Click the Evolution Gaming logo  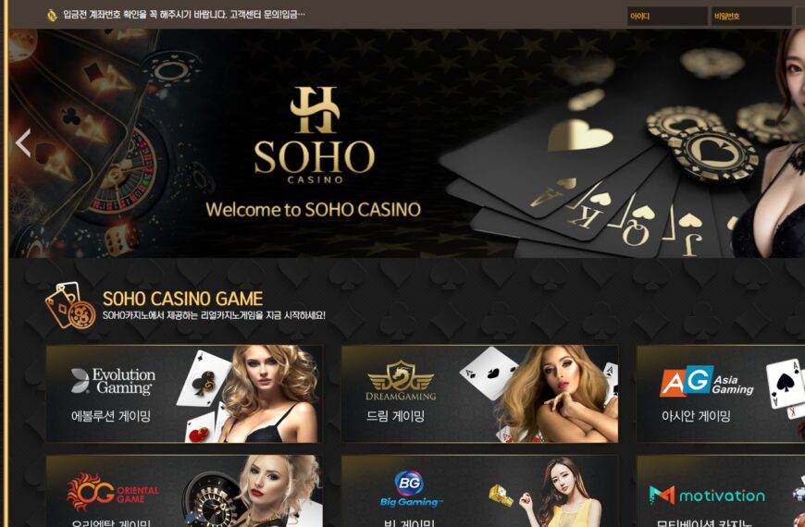[114, 381]
